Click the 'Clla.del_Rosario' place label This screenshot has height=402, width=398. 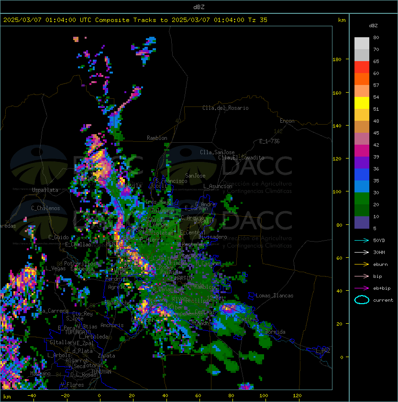[225, 108]
